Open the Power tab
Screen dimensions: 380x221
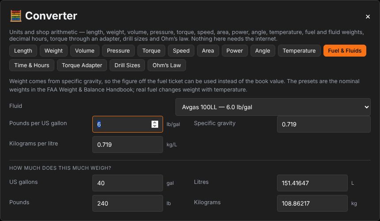(x=235, y=51)
